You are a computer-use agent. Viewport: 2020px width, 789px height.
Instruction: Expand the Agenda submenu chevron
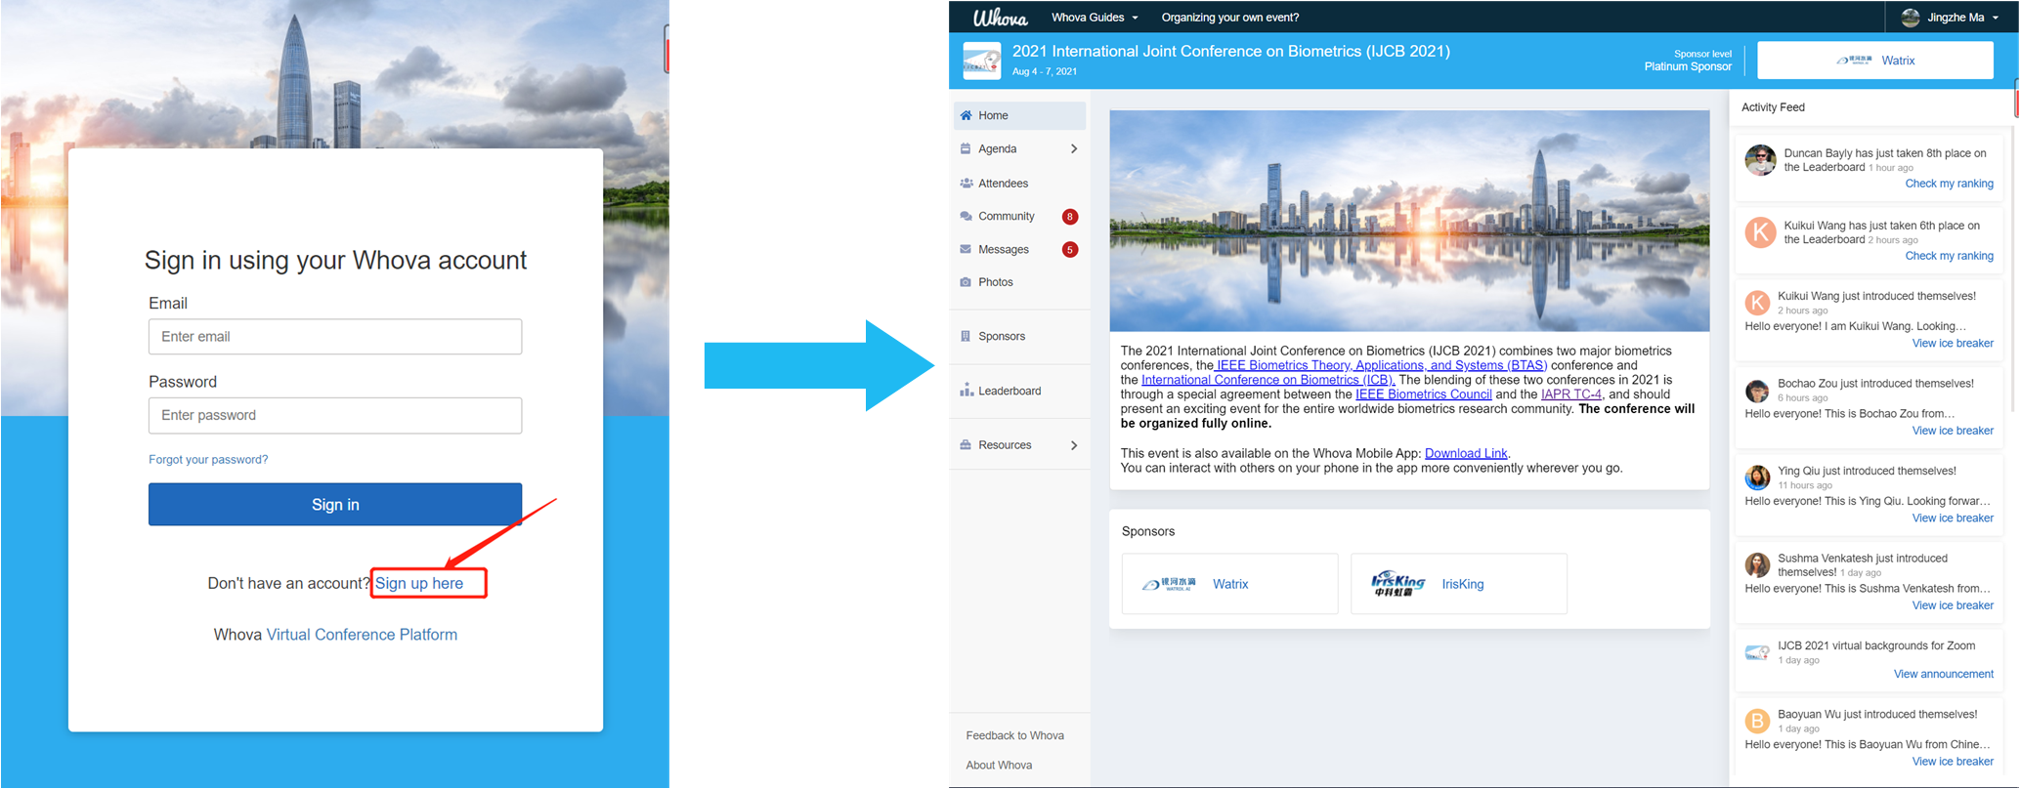coord(1074,148)
